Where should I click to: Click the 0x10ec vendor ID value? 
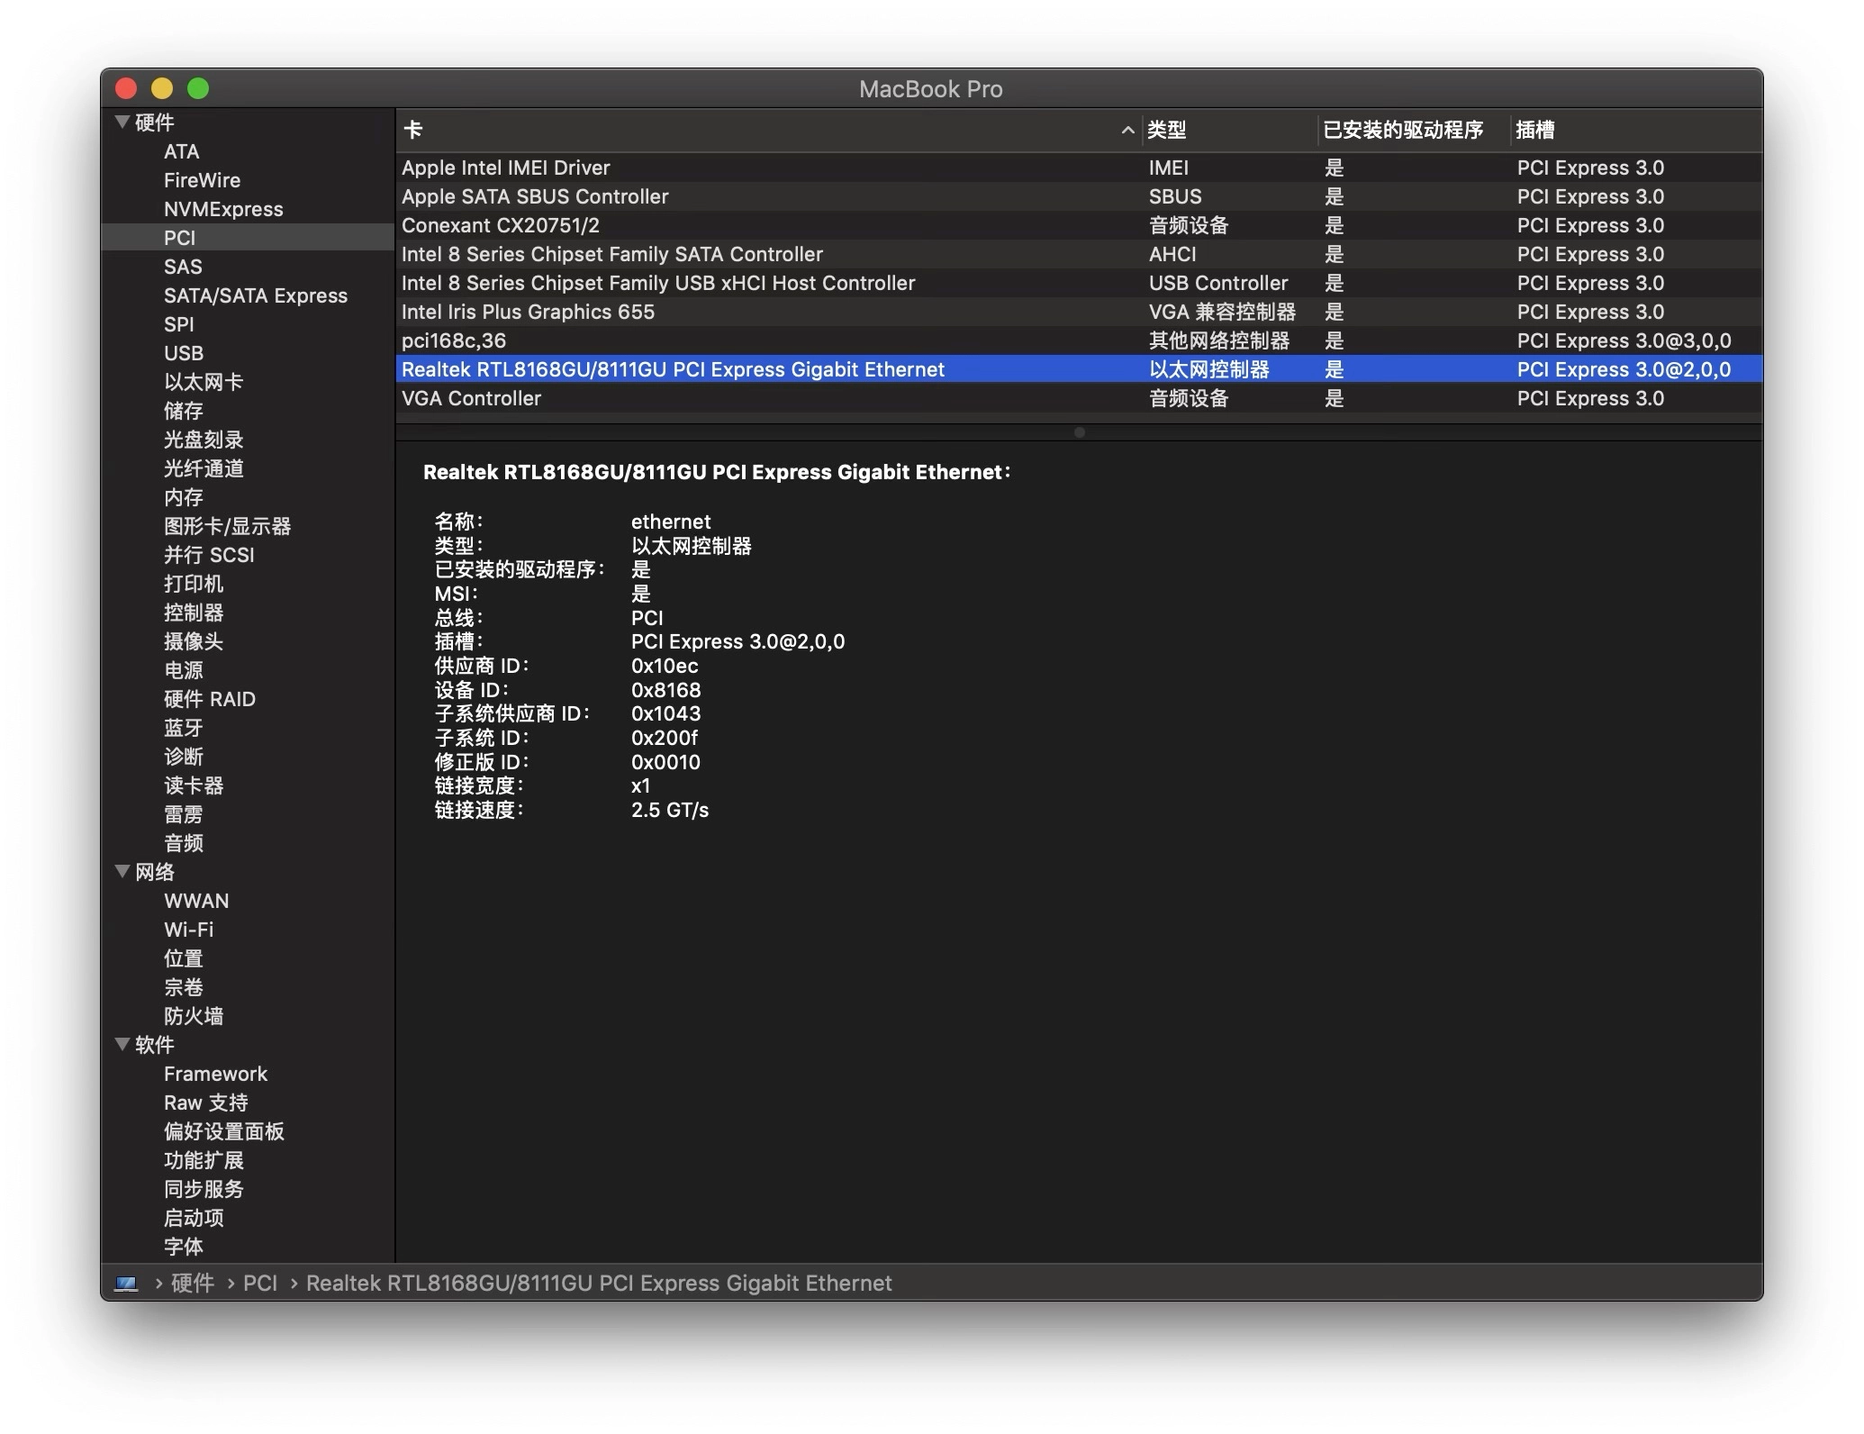tap(665, 666)
